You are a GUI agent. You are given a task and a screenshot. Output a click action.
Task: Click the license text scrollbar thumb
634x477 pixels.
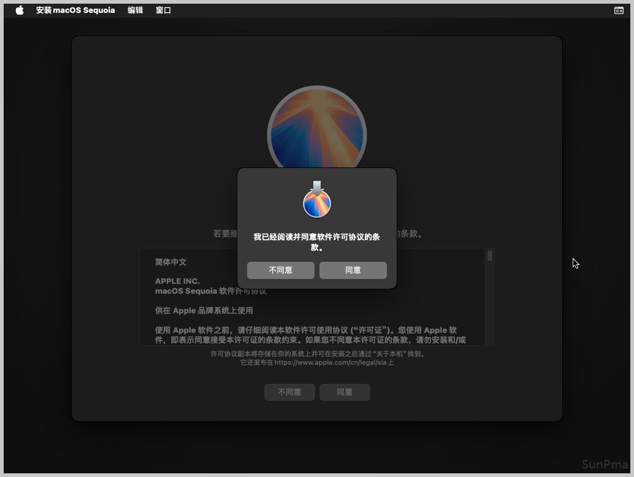[x=490, y=256]
